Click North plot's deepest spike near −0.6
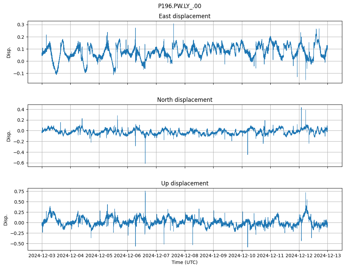The width and height of the screenshot is (345, 268). coord(145,163)
